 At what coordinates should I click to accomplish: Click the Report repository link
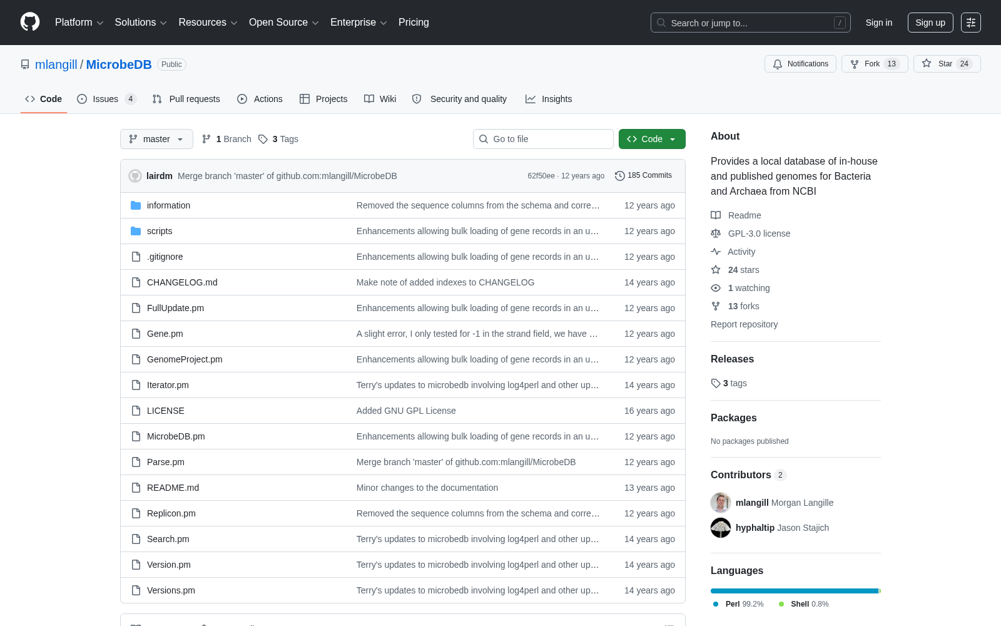pos(744,324)
